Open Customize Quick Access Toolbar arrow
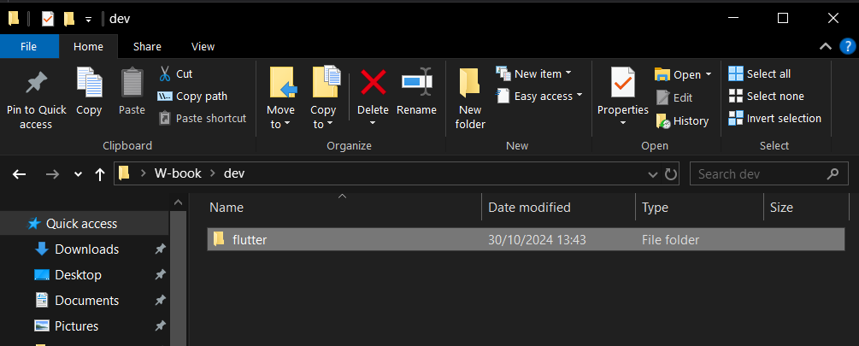The width and height of the screenshot is (859, 346). tap(88, 20)
